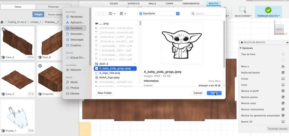
Task: Select Escritorio in Favorites sidebar
Action: pos(75,28)
